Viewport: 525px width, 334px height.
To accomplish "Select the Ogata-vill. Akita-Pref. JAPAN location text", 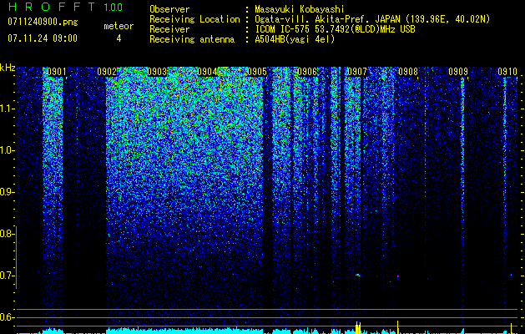I will point(371,19).
